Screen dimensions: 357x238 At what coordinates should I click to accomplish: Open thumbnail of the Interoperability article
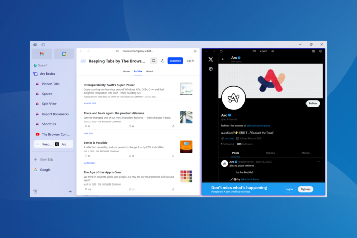(186, 89)
